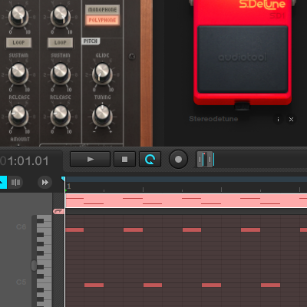Toggle first envelope Loop button
Screen dimensions: 307x307
(x=18, y=43)
